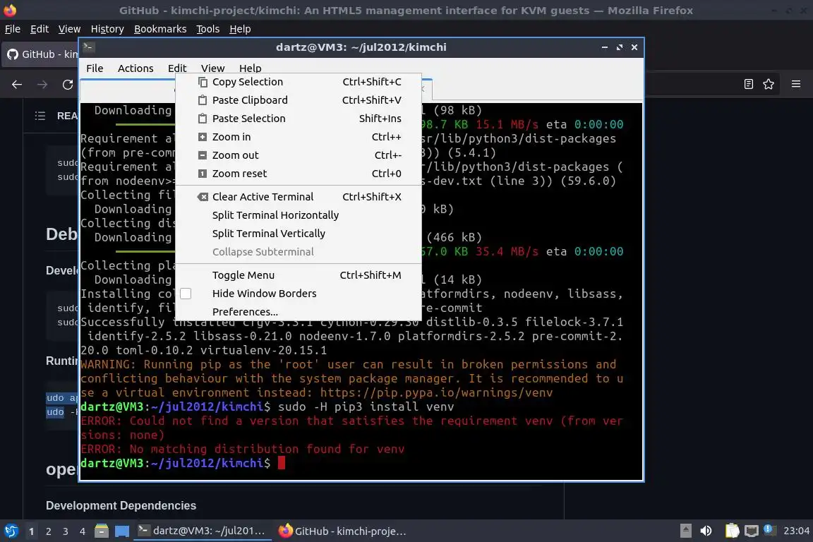Select GitHub Firefox task in taskbar
Viewport: 813px width, 542px height.
click(342, 531)
